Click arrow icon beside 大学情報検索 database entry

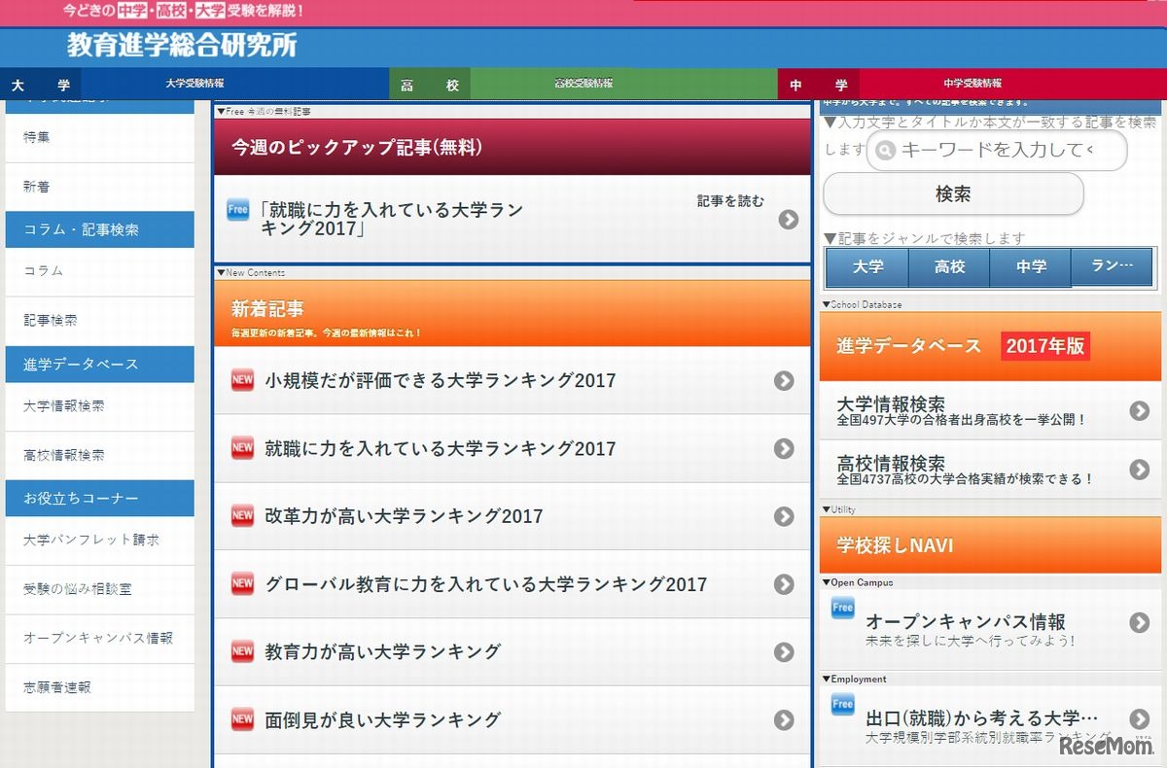click(x=1140, y=411)
